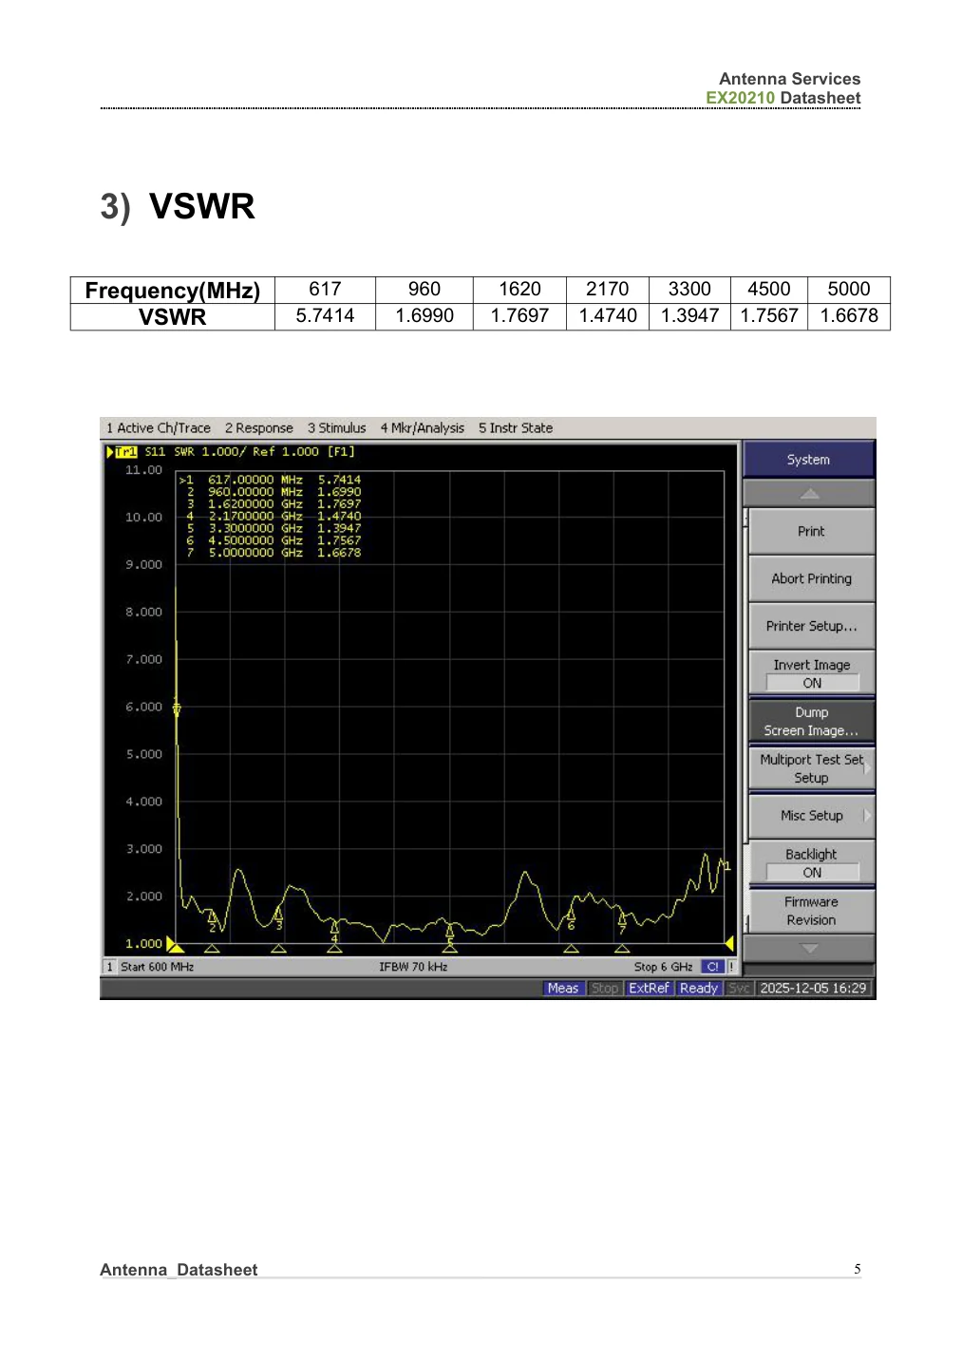Image resolution: width=962 pixels, height=1360 pixels.
Task: Click marker 4 on the trace
Action: (x=334, y=932)
